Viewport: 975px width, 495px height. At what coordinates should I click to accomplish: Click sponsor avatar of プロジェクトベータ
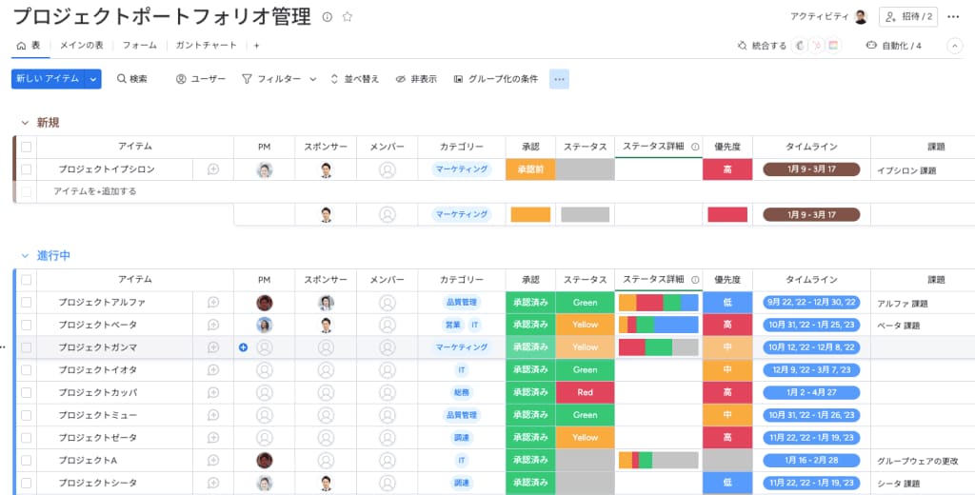click(326, 325)
